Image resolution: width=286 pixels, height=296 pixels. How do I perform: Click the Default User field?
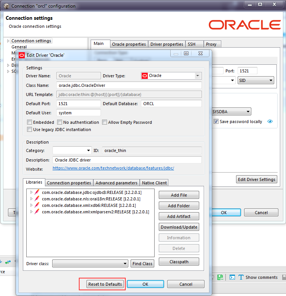(78, 113)
